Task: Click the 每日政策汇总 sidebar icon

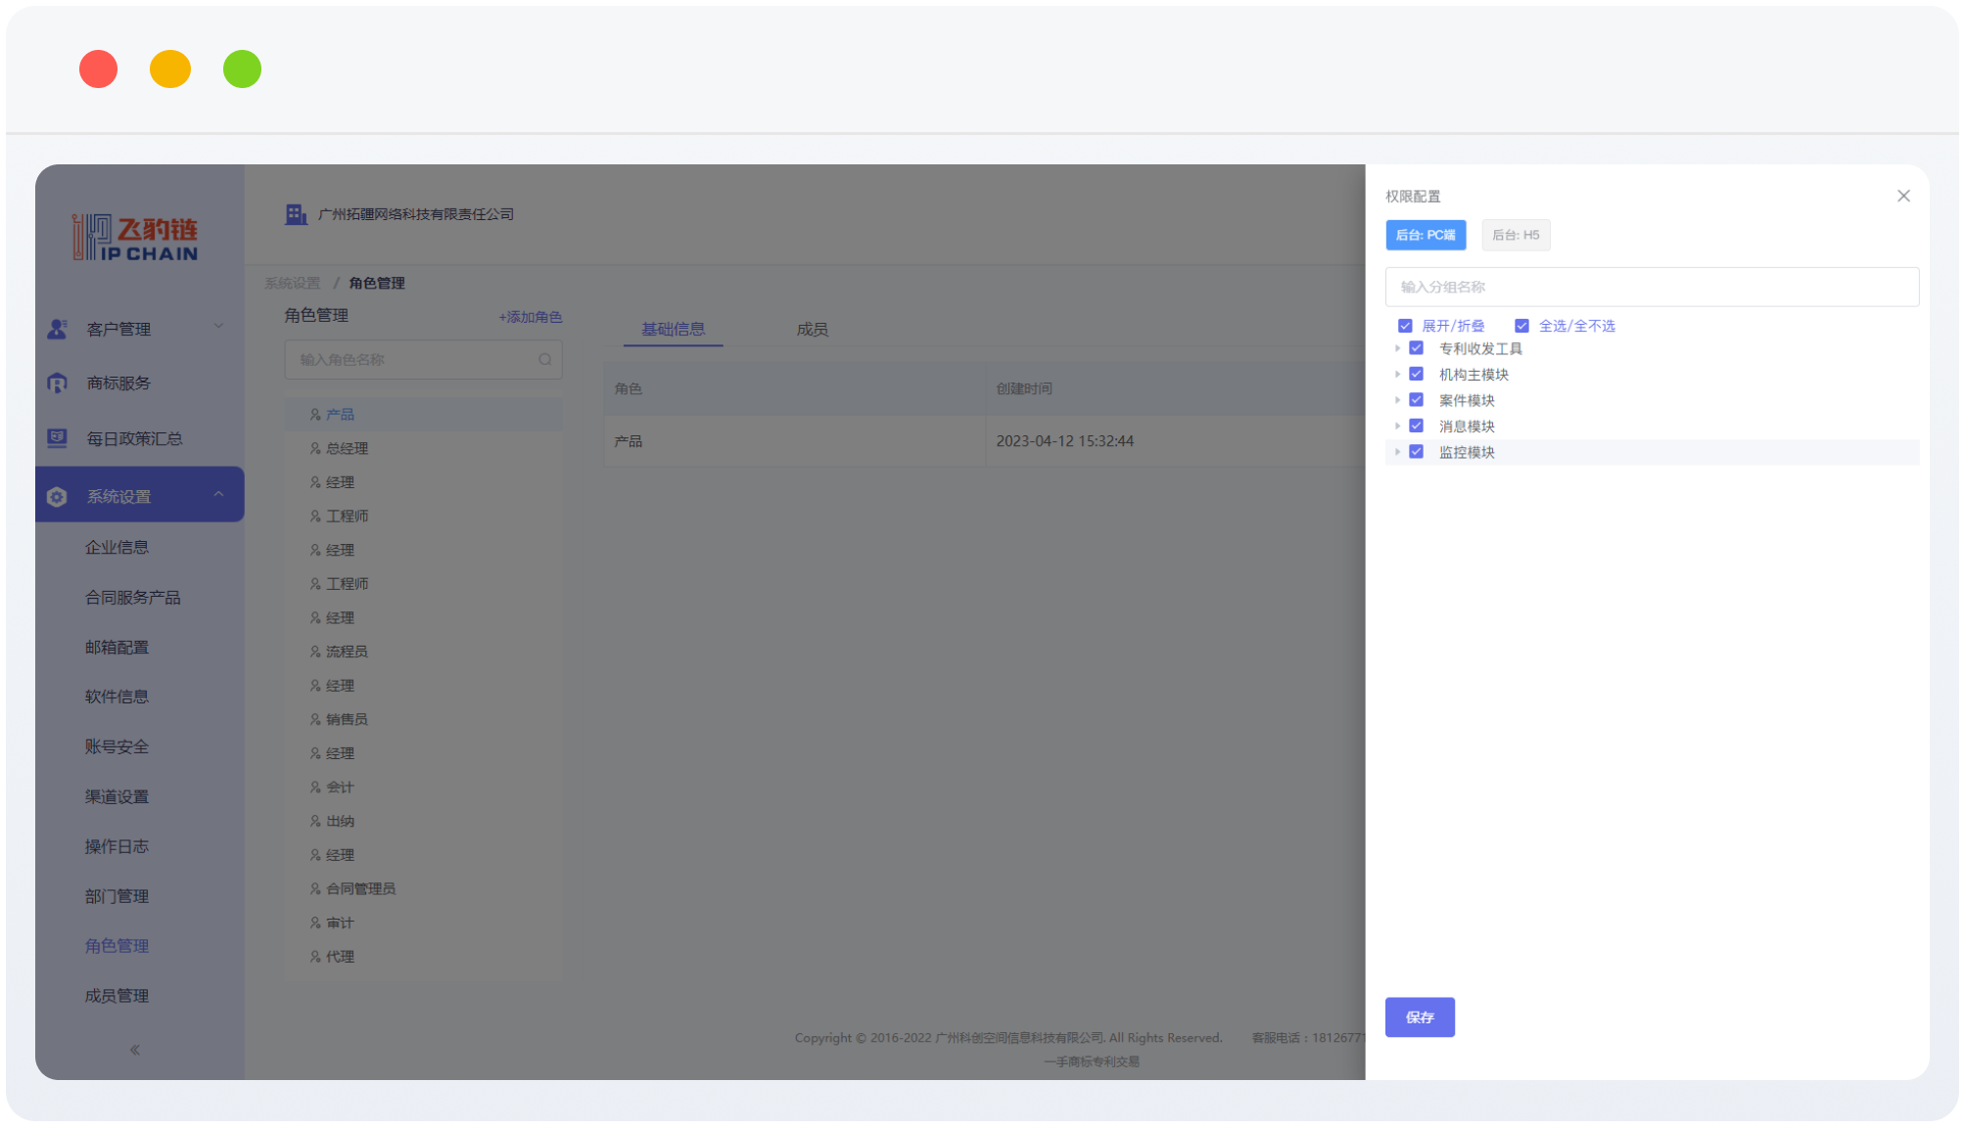Action: (x=57, y=438)
